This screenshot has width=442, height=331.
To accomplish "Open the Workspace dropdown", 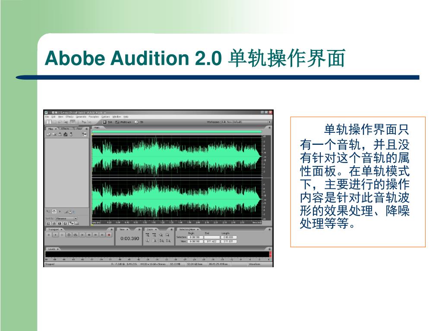I will (x=246, y=122).
